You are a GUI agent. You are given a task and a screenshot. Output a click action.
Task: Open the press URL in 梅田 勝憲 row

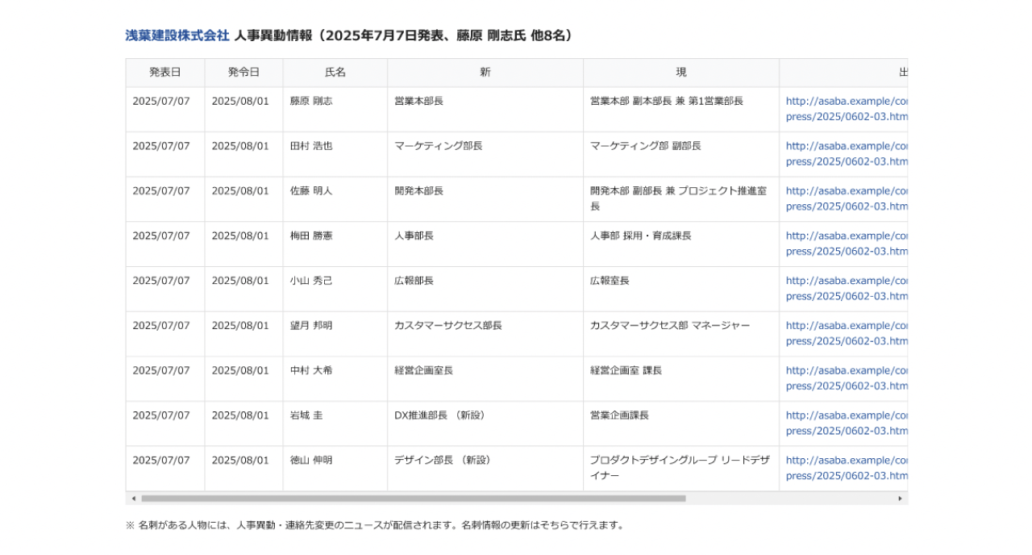[x=847, y=244]
